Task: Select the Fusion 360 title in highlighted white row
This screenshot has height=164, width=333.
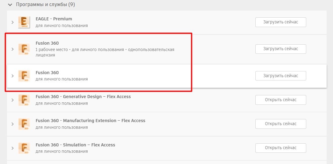Action: (47, 73)
